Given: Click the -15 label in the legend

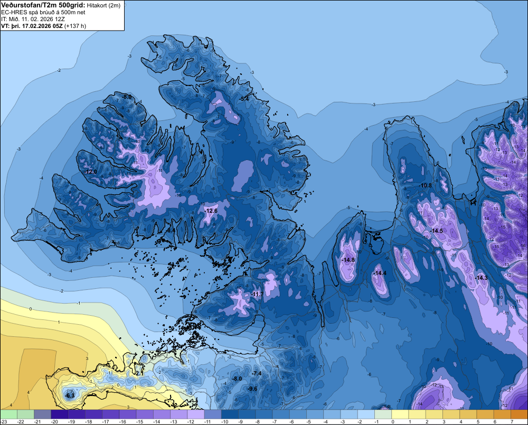Looking at the screenshot, I should click(x=140, y=422).
